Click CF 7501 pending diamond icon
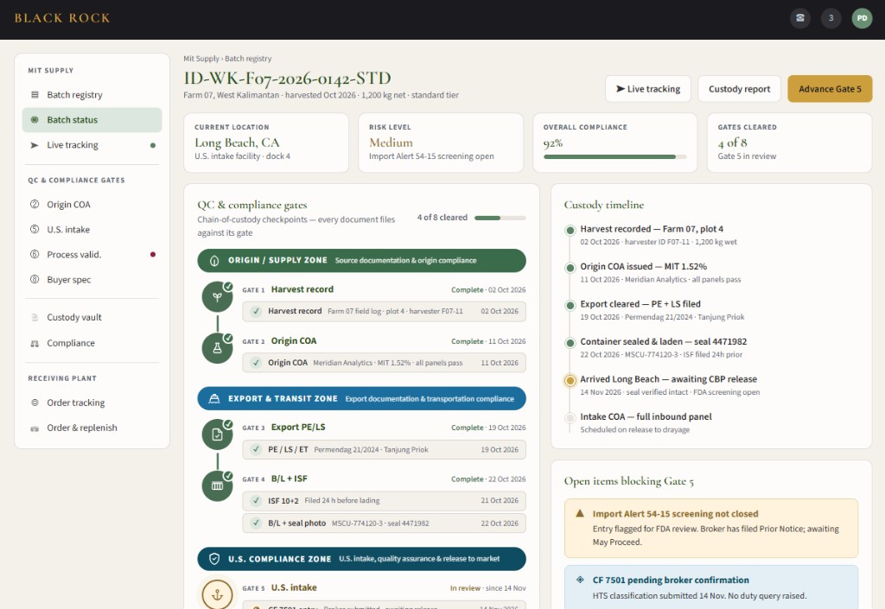 pyautogui.click(x=580, y=580)
